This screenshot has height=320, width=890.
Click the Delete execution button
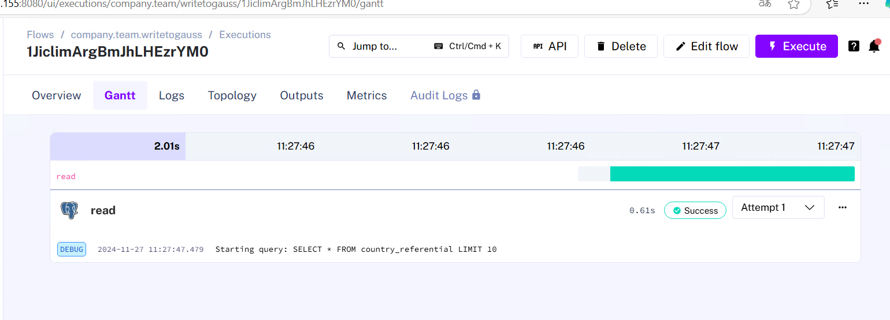click(x=621, y=46)
